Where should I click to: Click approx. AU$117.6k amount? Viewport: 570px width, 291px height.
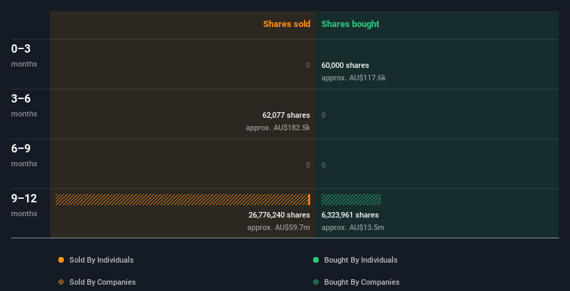[353, 78]
